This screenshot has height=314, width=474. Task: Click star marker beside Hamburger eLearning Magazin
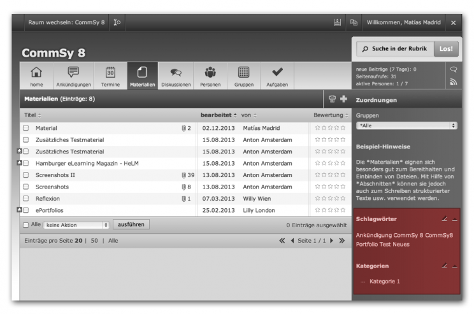[x=19, y=163]
